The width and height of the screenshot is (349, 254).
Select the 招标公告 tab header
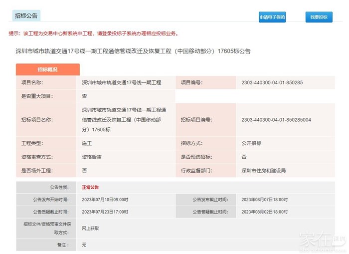click(x=26, y=15)
